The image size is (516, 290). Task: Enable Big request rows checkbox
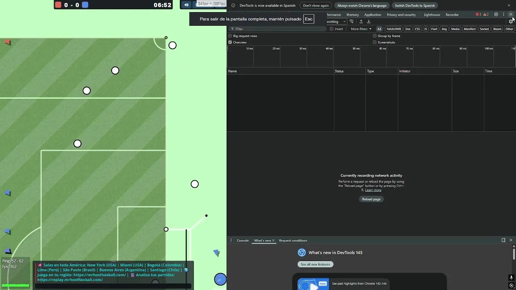point(230,36)
